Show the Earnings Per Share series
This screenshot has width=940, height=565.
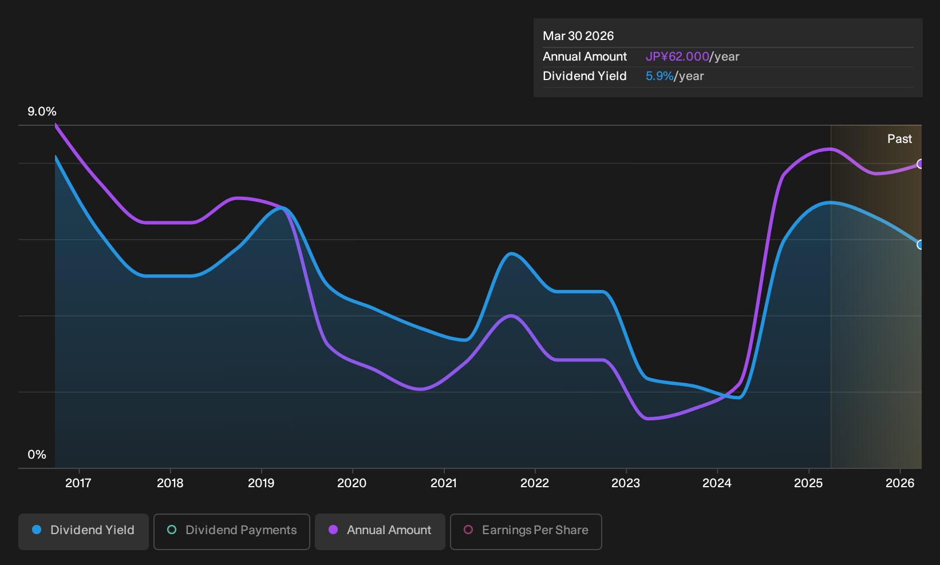click(x=526, y=531)
